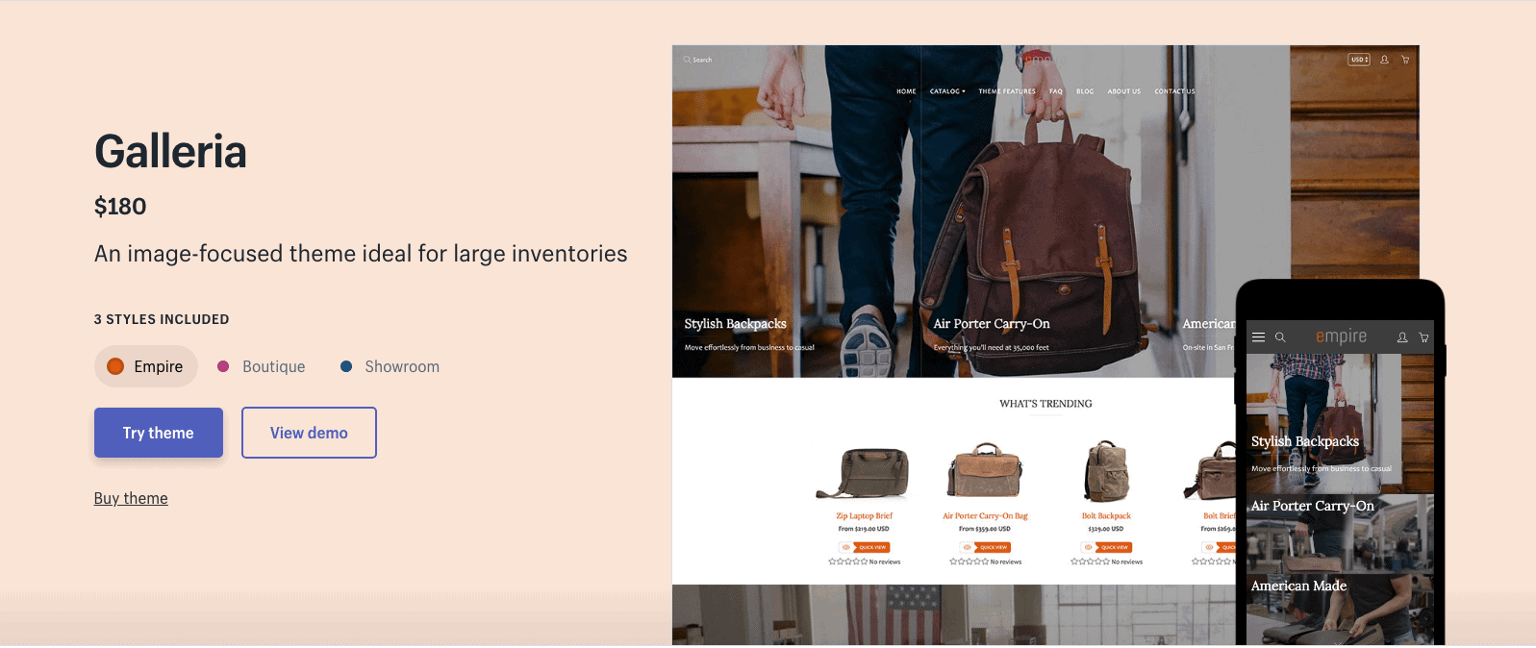Click the empire logo in mobile preview

pos(1341,336)
